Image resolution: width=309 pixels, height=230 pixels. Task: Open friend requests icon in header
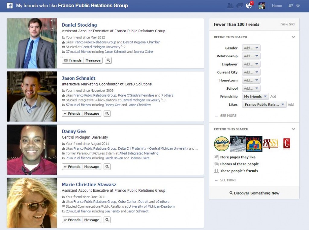(x=230, y=6)
